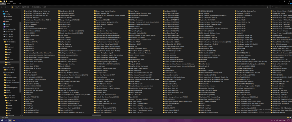Viewport: 292px width, 122px height.
Task: Select Jenga World Tour folder
Action: tap(134, 62)
